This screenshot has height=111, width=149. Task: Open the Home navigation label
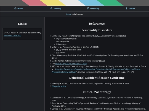[x=20, y=8]
